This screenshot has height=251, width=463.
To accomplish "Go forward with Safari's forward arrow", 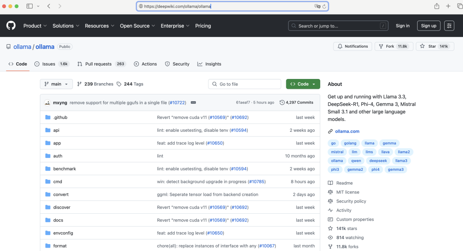I will [60, 6].
